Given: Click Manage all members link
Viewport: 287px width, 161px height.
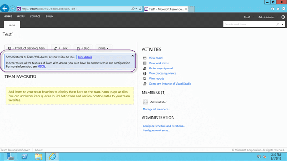Looking at the screenshot, I should (x=156, y=109).
